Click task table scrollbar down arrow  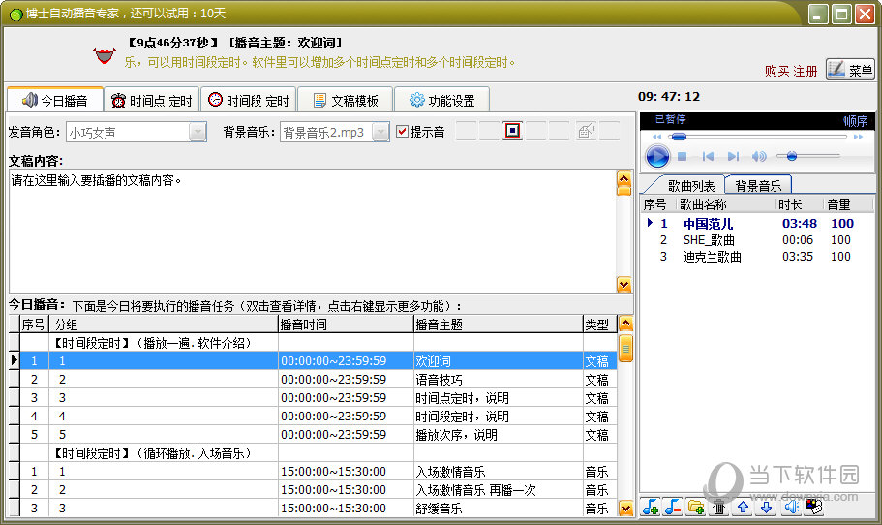[x=625, y=509]
